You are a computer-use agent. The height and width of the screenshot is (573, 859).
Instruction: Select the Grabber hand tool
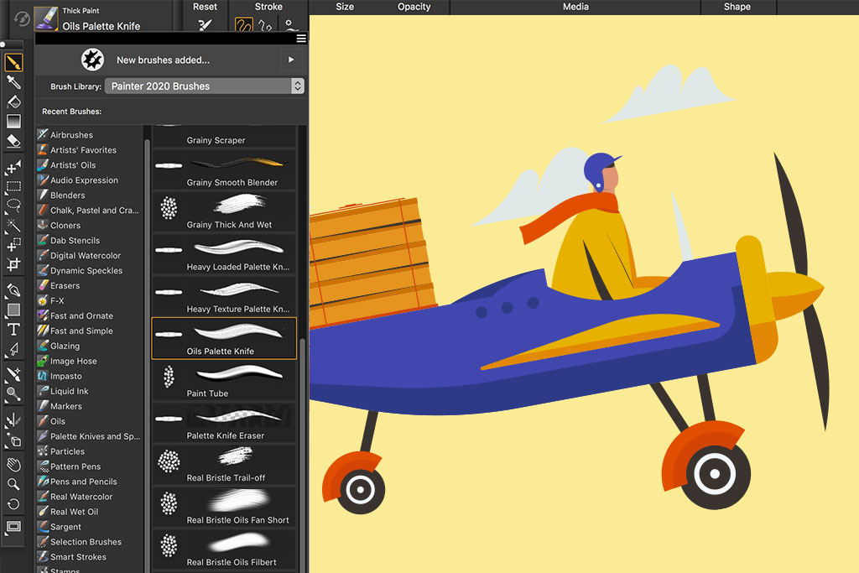pyautogui.click(x=13, y=465)
